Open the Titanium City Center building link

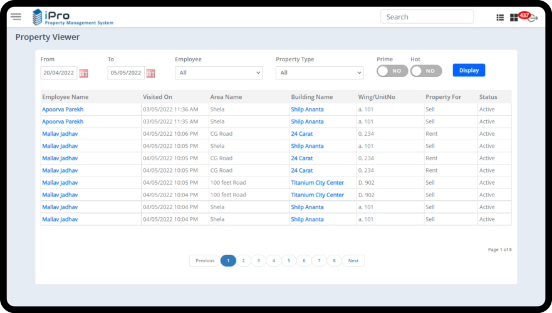(x=317, y=183)
